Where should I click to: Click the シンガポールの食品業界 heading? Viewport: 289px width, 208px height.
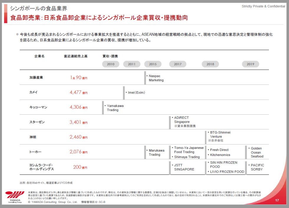pyautogui.click(x=39, y=8)
